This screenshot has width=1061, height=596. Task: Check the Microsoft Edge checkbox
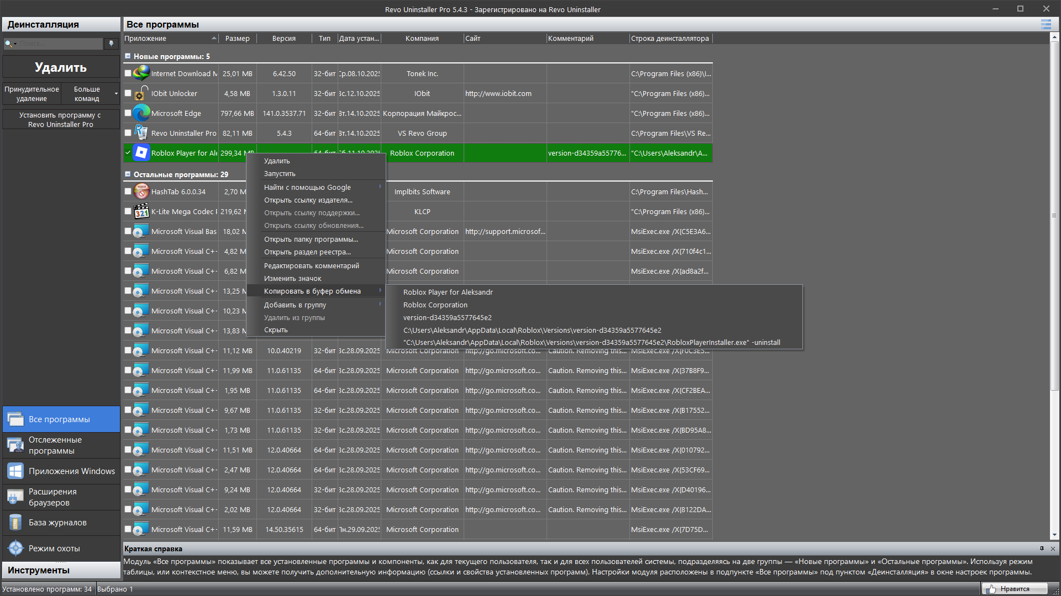point(128,113)
